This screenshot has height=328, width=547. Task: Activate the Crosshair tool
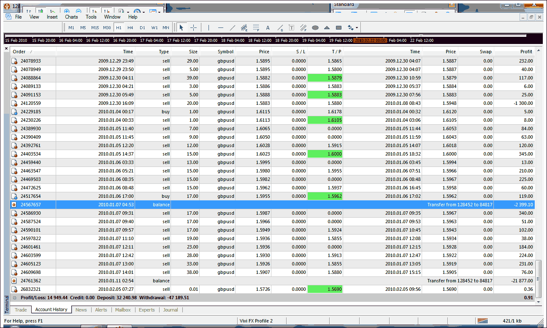point(194,27)
